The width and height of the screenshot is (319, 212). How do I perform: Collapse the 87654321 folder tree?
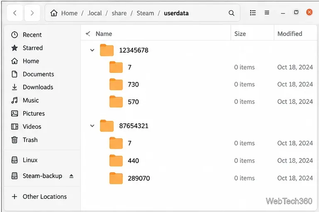click(92, 125)
